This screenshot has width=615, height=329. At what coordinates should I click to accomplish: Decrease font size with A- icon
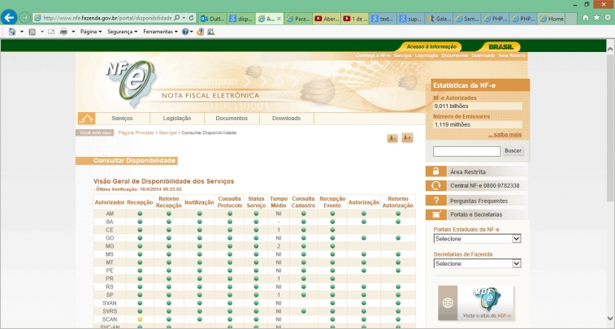point(392,138)
